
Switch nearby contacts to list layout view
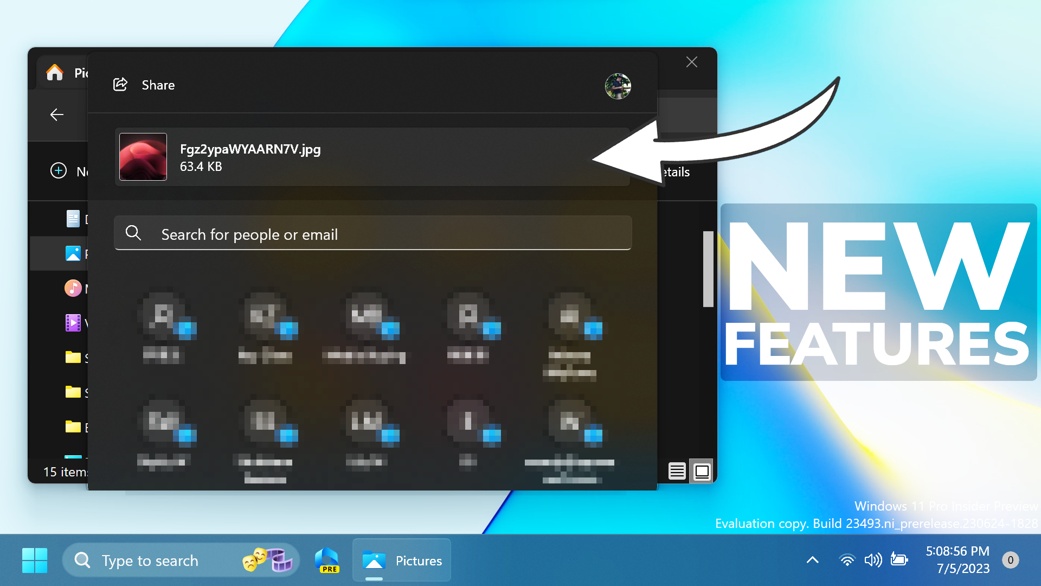(x=676, y=471)
